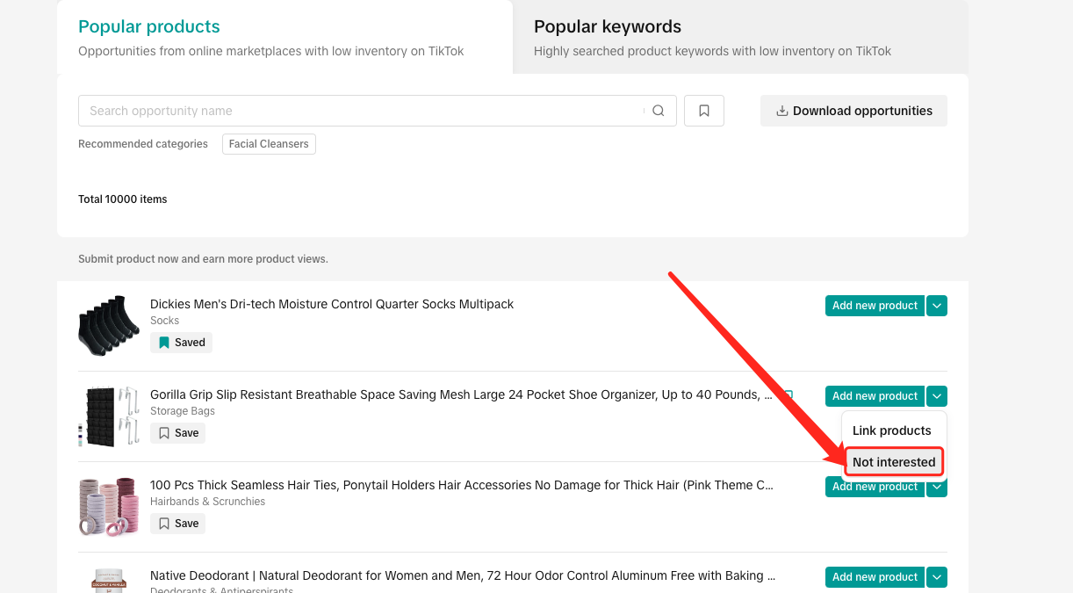Switch to Popular keywords tab
The width and height of the screenshot is (1073, 593).
pyautogui.click(x=608, y=27)
